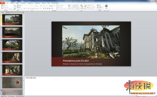Click the Justify alignment icon

(49, 8)
